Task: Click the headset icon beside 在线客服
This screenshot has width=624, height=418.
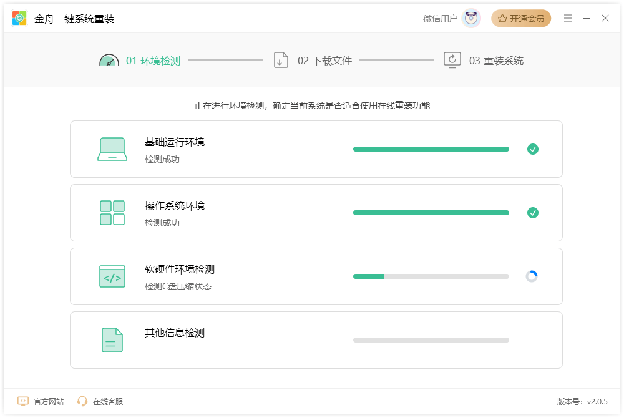Action: [x=82, y=401]
